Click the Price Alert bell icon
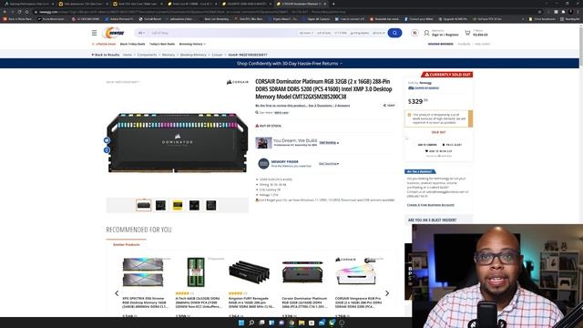Image resolution: width=583 pixels, height=328 pixels. click(444, 145)
